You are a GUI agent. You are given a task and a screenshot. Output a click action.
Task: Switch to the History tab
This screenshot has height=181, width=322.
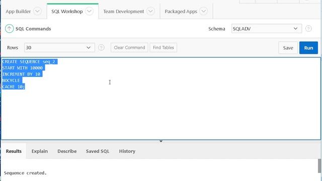pyautogui.click(x=127, y=151)
